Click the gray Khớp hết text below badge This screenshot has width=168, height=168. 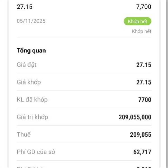[x=141, y=31]
